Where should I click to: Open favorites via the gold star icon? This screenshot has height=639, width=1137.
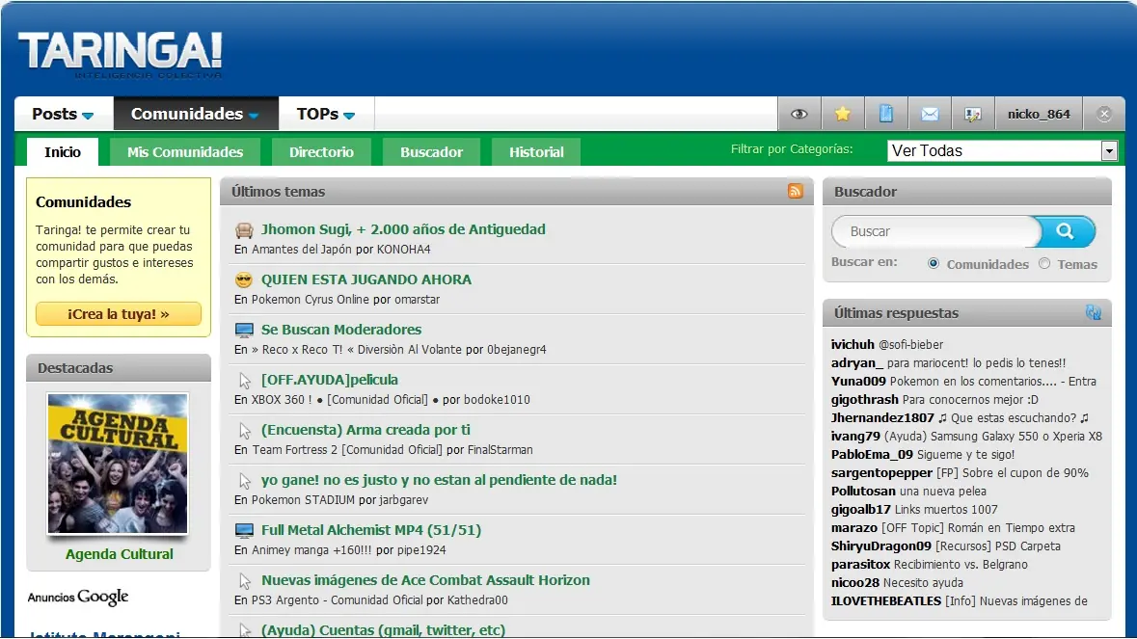[x=843, y=114]
